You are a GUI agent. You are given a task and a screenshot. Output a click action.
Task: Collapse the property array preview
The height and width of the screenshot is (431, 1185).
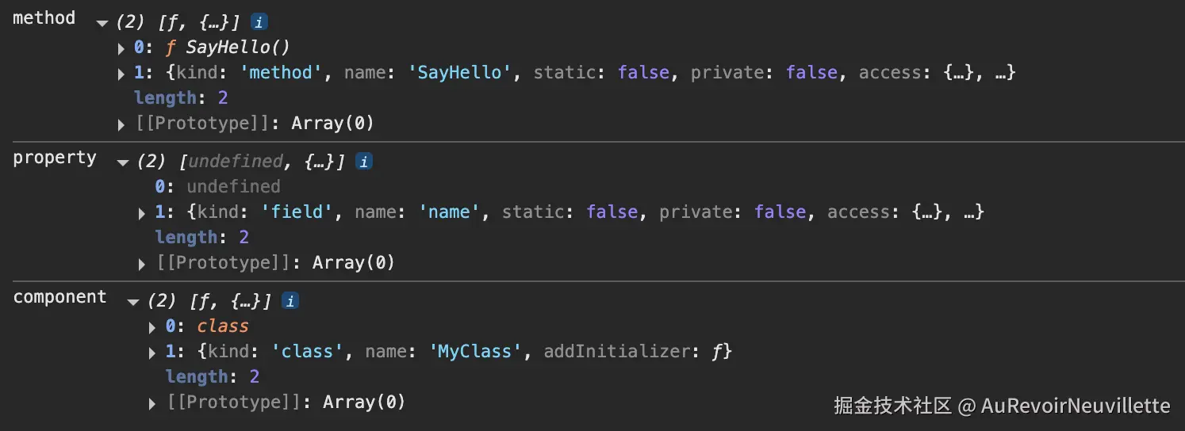pos(122,162)
